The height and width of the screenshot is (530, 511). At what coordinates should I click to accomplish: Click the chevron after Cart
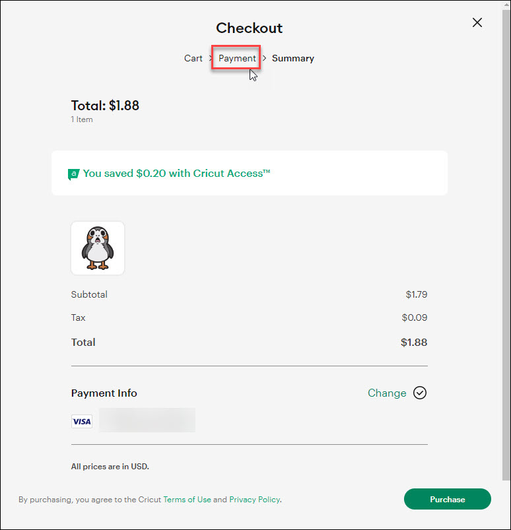[x=211, y=58]
